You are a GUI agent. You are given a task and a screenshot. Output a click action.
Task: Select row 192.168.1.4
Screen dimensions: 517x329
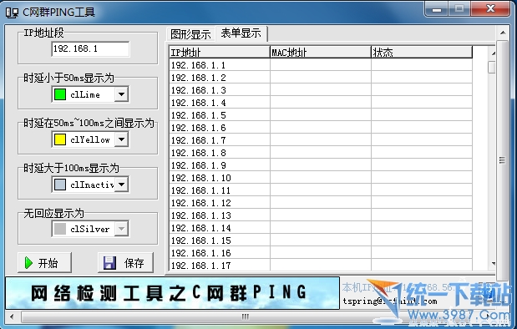(321, 103)
